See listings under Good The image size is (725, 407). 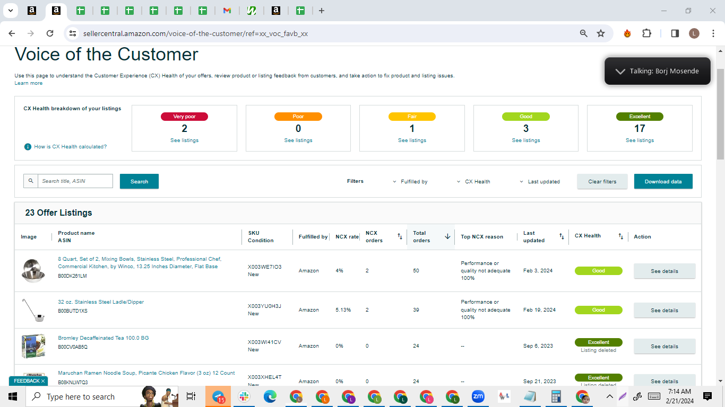click(526, 140)
